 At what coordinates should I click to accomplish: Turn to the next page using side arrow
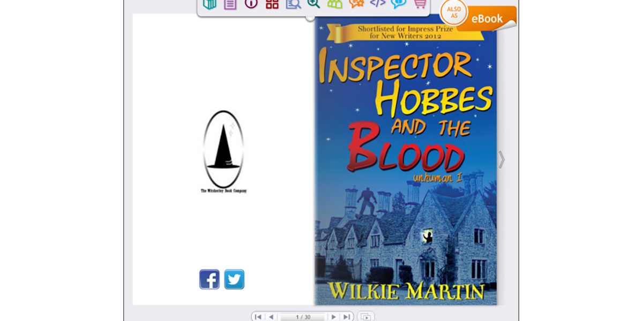502,159
